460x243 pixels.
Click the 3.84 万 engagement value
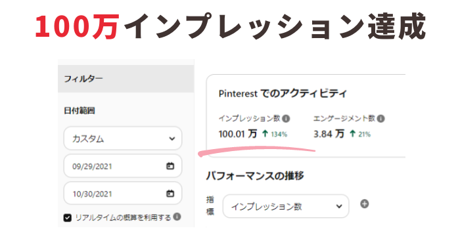(x=329, y=134)
